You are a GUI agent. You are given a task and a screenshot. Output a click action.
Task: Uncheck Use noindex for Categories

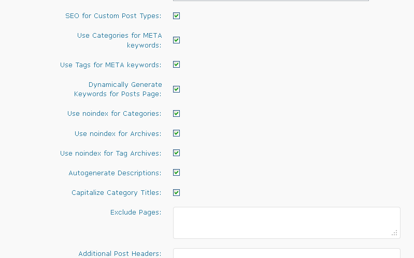(176, 114)
